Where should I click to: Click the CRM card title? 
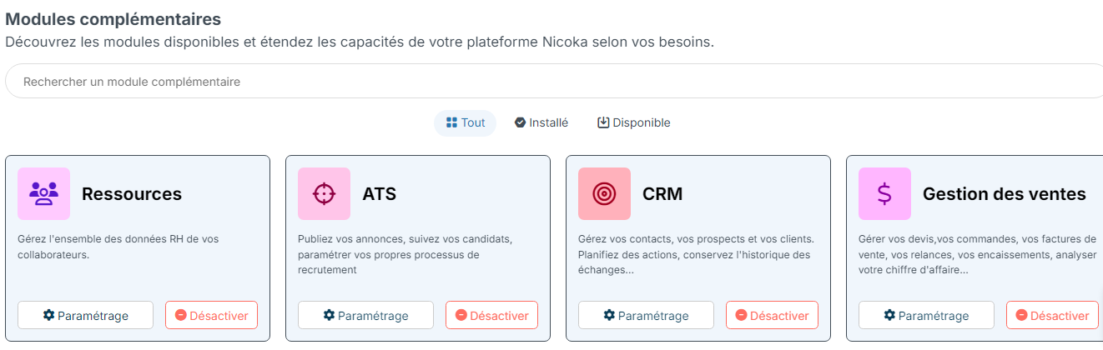(x=662, y=194)
